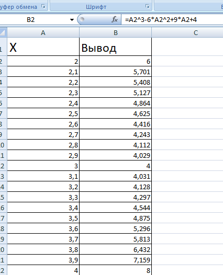Open the Clipboard group dialog launcher
The width and height of the screenshot is (223, 275).
(x=43, y=6)
